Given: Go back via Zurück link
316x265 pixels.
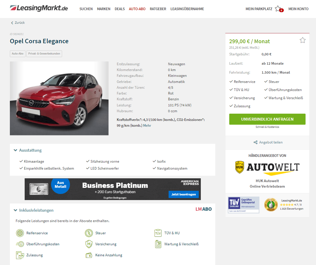Looking at the screenshot, I should coord(20,23).
